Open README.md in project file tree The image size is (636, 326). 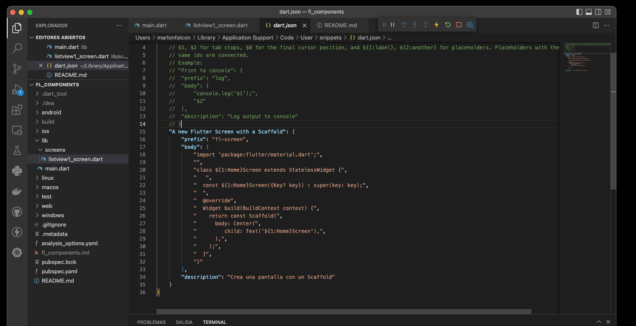(x=57, y=281)
